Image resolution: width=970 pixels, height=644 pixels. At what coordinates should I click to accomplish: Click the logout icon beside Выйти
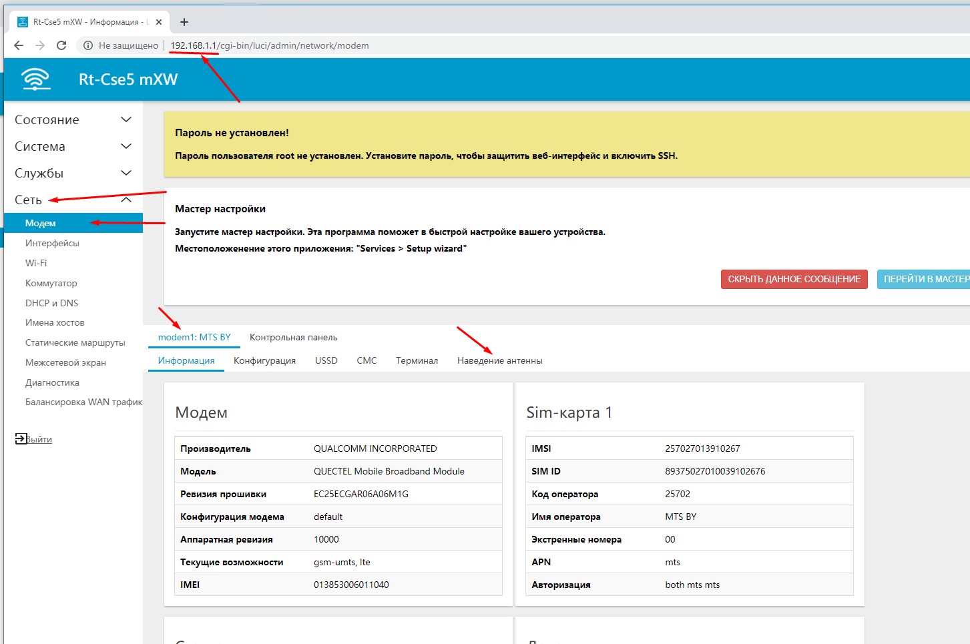(21, 438)
